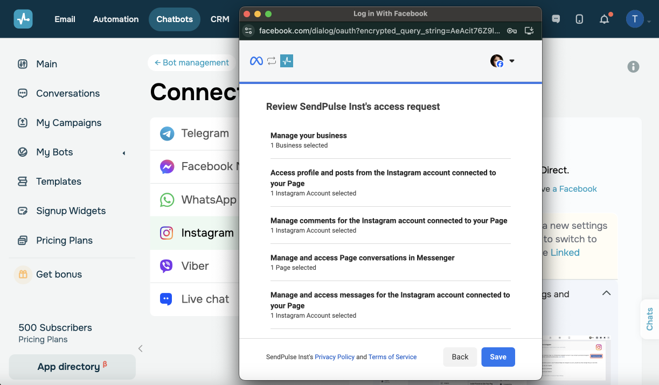659x385 pixels.
Task: Click the Live chat channel icon
Action: 168,299
